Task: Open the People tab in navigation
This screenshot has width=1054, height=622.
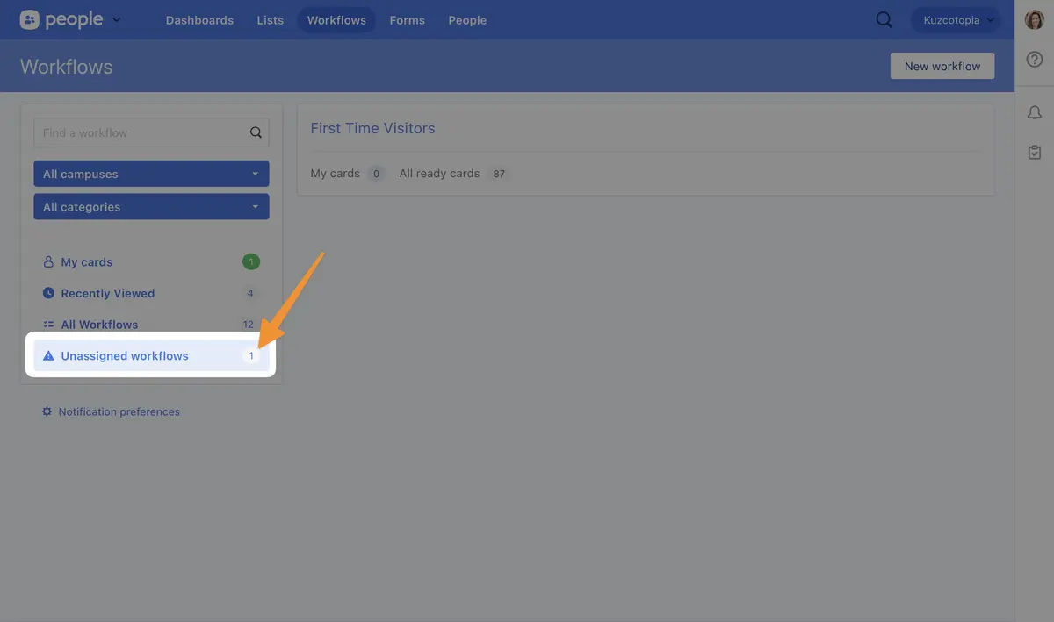Action: tap(467, 20)
